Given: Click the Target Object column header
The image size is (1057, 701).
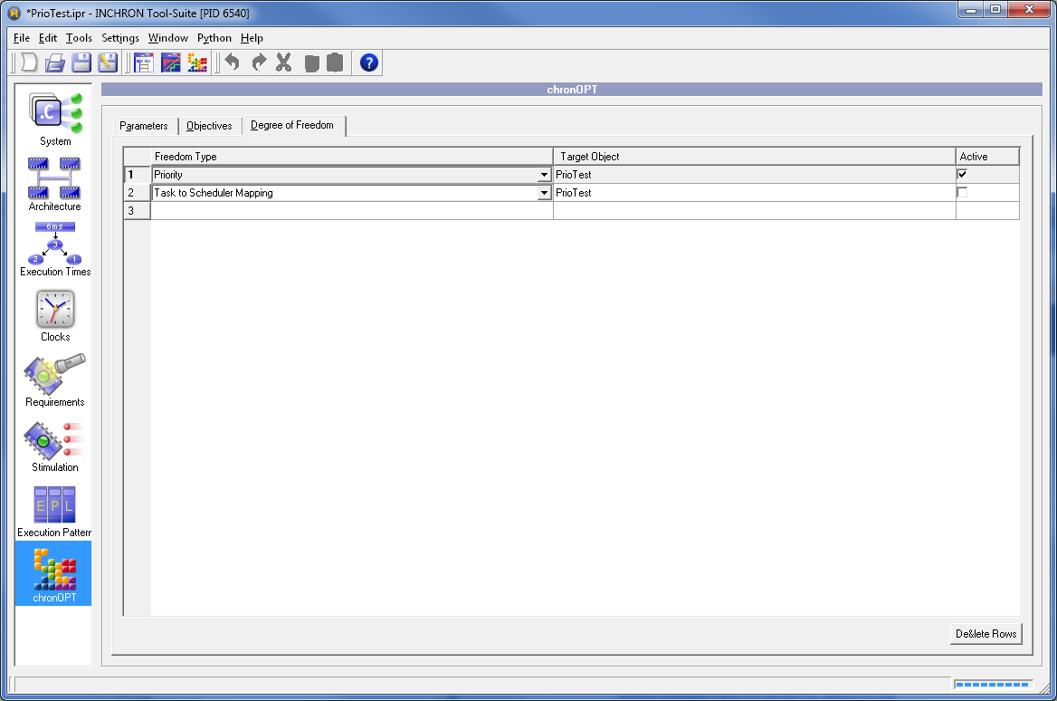Looking at the screenshot, I should (x=755, y=157).
